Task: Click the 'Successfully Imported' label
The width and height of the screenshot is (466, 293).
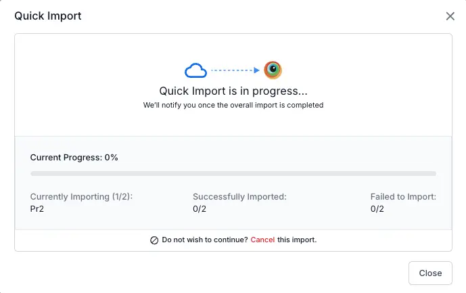Action: coord(239,197)
